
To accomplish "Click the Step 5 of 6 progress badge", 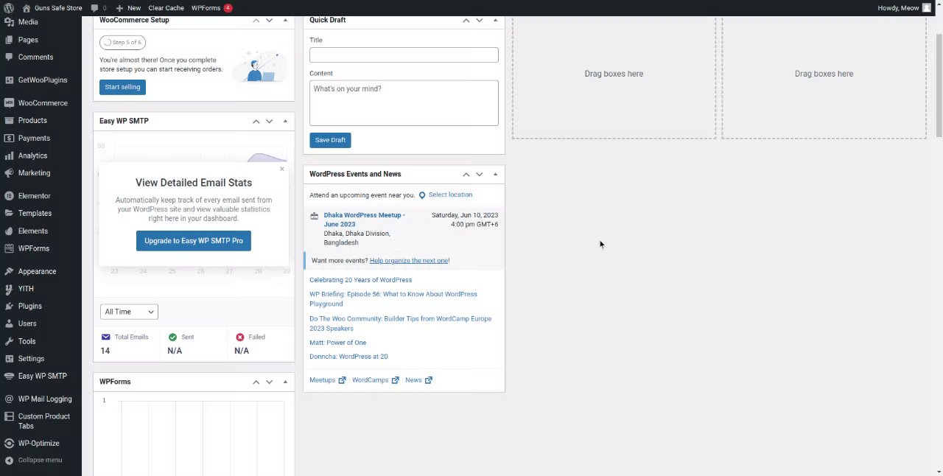I will [x=123, y=42].
